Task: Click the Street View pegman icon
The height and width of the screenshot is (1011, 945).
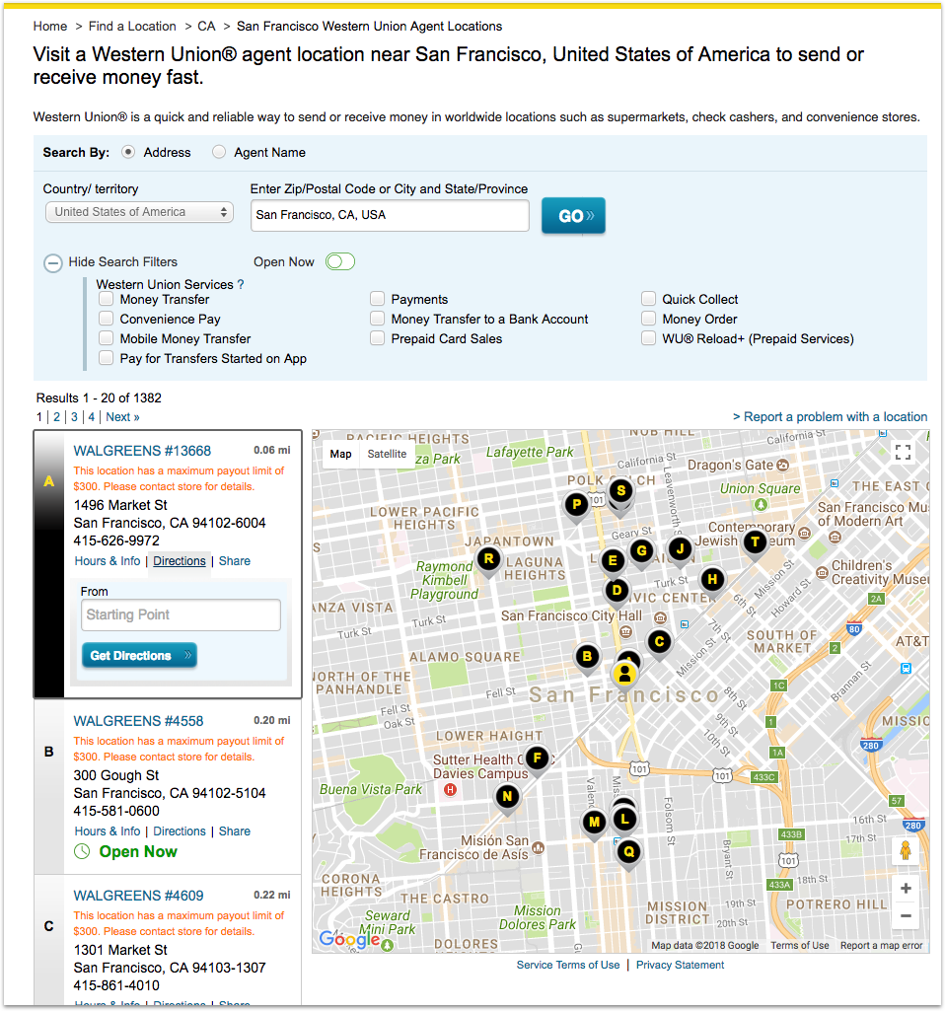Action: click(905, 850)
